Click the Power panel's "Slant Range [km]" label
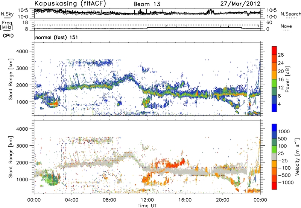301x208 pixels. pos(11,79)
